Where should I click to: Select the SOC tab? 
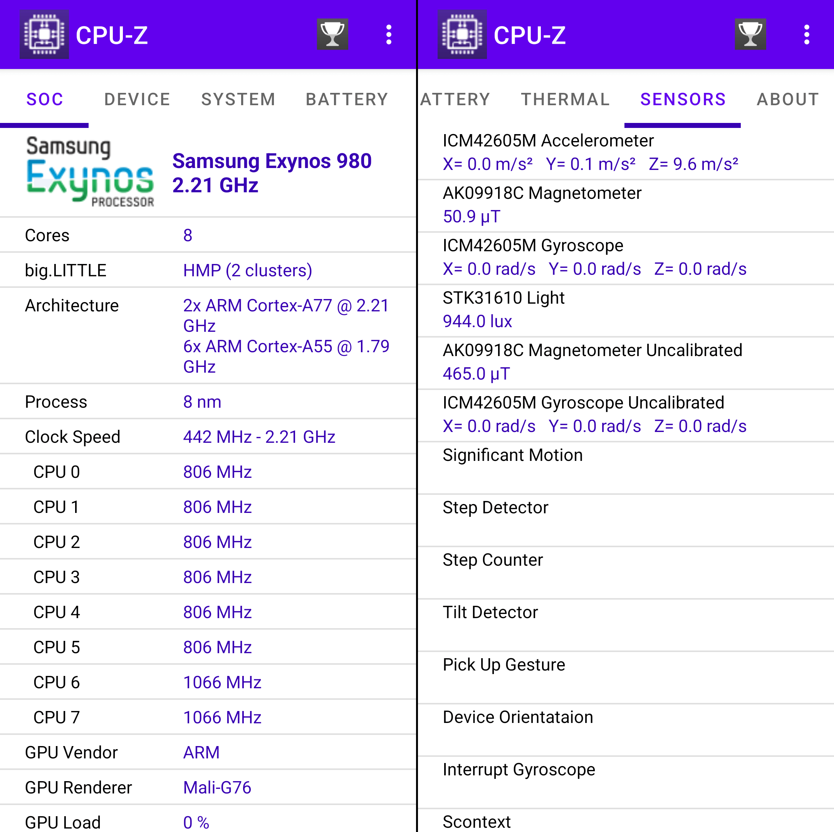[45, 99]
